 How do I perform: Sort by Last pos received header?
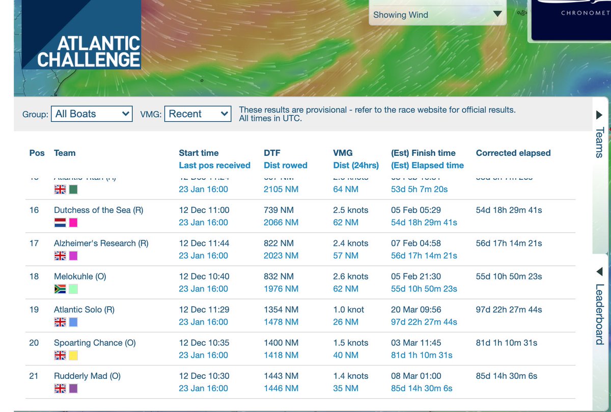[214, 165]
